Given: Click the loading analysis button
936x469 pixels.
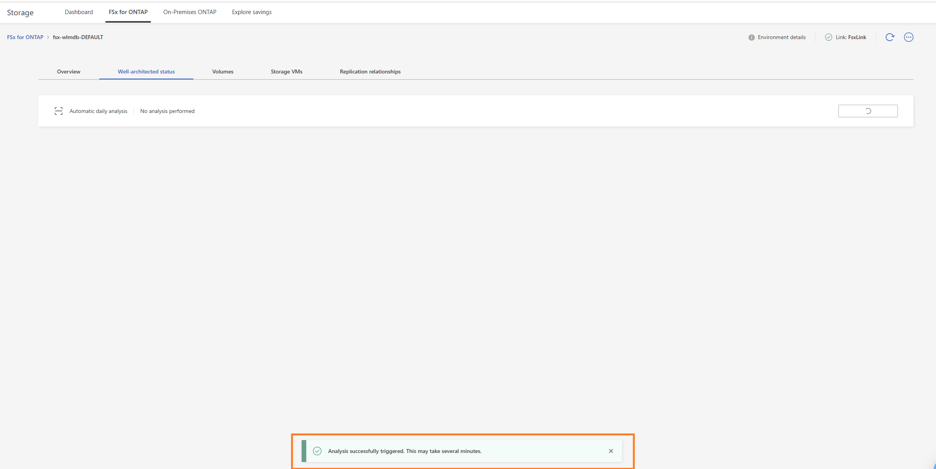Looking at the screenshot, I should pos(868,111).
